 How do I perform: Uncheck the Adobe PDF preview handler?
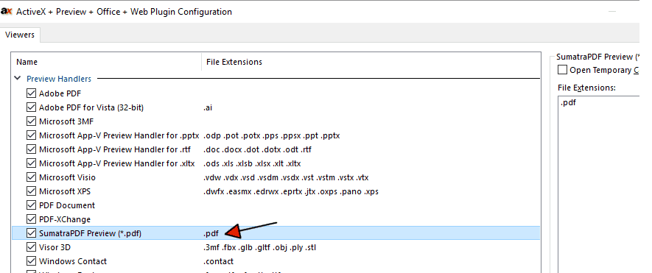tap(31, 93)
